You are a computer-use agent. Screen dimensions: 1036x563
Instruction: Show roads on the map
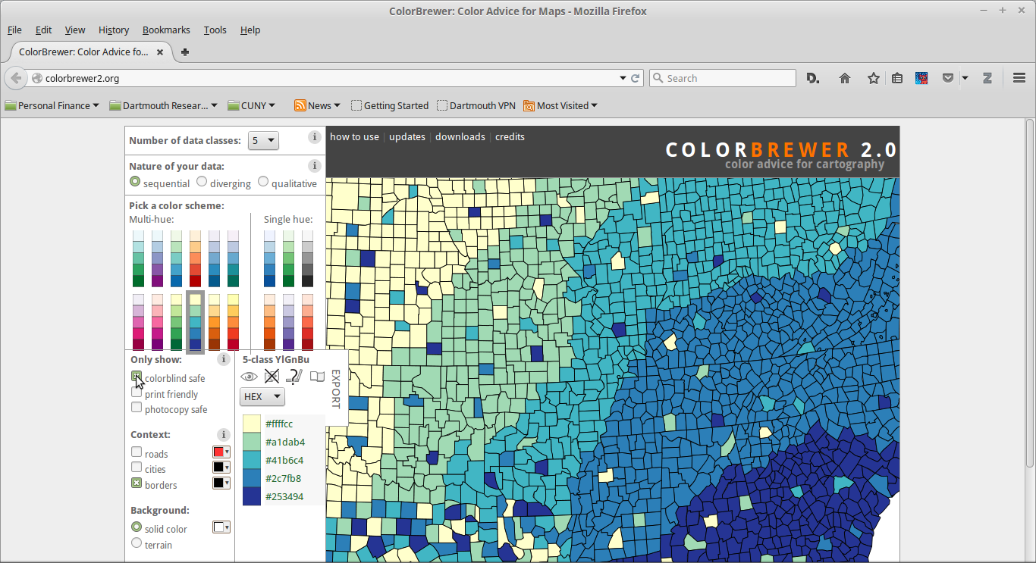pos(137,452)
